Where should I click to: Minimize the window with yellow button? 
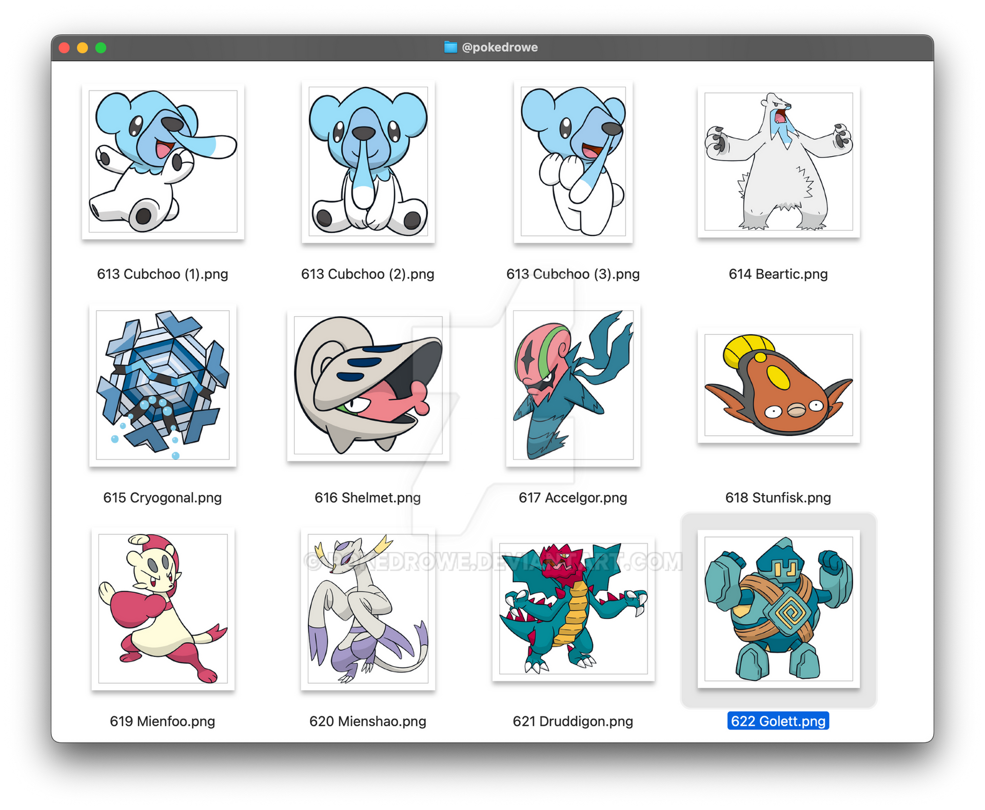pos(83,48)
